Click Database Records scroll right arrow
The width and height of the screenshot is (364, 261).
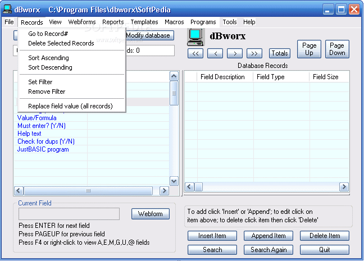click(344, 187)
